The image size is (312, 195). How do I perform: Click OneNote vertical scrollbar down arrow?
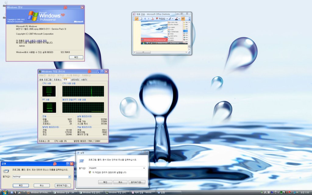pyautogui.click(x=189, y=49)
